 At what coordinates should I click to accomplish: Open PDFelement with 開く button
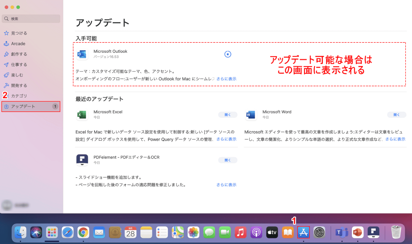point(228,160)
